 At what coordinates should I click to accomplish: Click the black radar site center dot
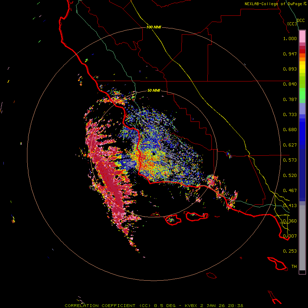(154, 154)
